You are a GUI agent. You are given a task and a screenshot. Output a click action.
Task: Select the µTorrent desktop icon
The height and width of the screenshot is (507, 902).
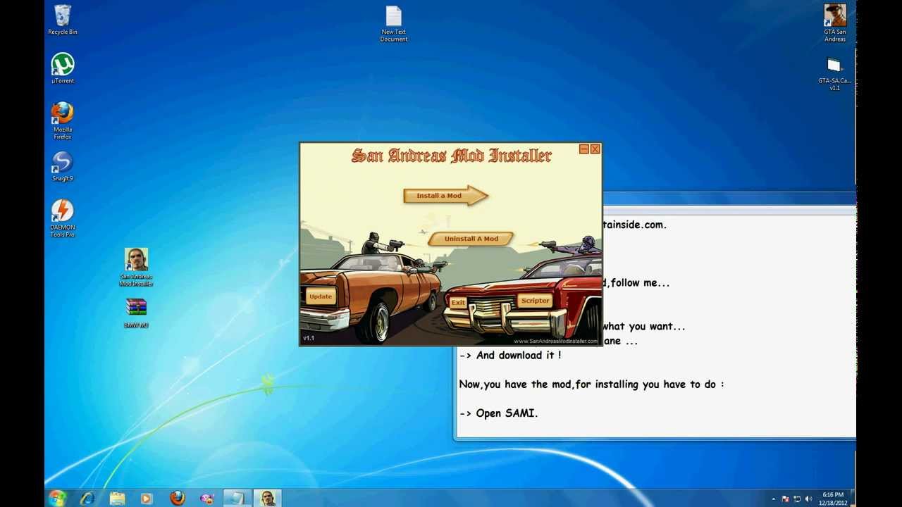(63, 68)
